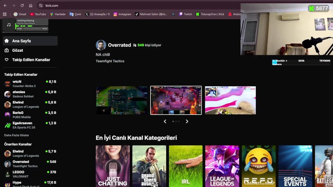Click the Kick 5877 viewer badge overlay

pyautogui.click(x=318, y=8)
